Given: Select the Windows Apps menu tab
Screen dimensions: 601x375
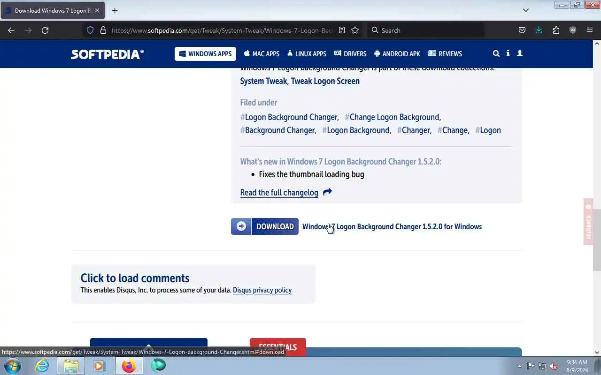Looking at the screenshot, I should click(x=205, y=54).
